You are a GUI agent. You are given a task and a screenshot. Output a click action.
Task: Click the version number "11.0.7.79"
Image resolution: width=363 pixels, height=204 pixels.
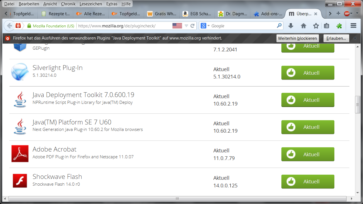coord(224,158)
